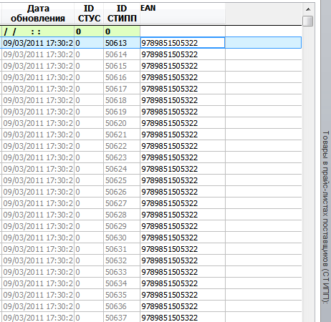Select ID cell 50622
The image size is (331, 322).
tap(122, 146)
